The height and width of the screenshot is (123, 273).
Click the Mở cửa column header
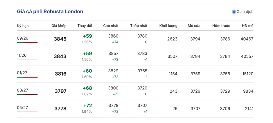click(194, 26)
